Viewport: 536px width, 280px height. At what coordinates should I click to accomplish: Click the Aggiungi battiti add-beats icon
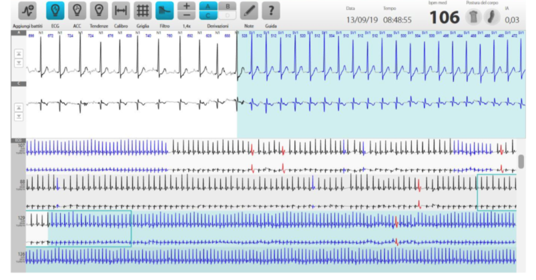click(27, 11)
